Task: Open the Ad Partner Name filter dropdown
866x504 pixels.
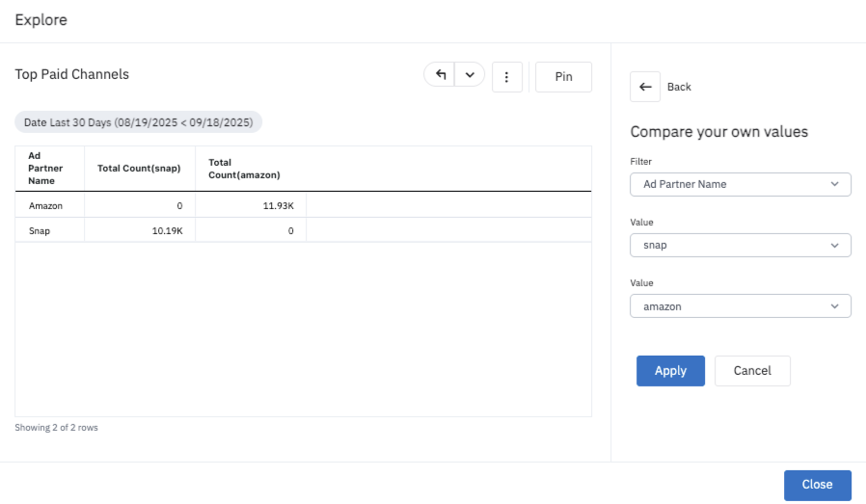Action: point(740,184)
